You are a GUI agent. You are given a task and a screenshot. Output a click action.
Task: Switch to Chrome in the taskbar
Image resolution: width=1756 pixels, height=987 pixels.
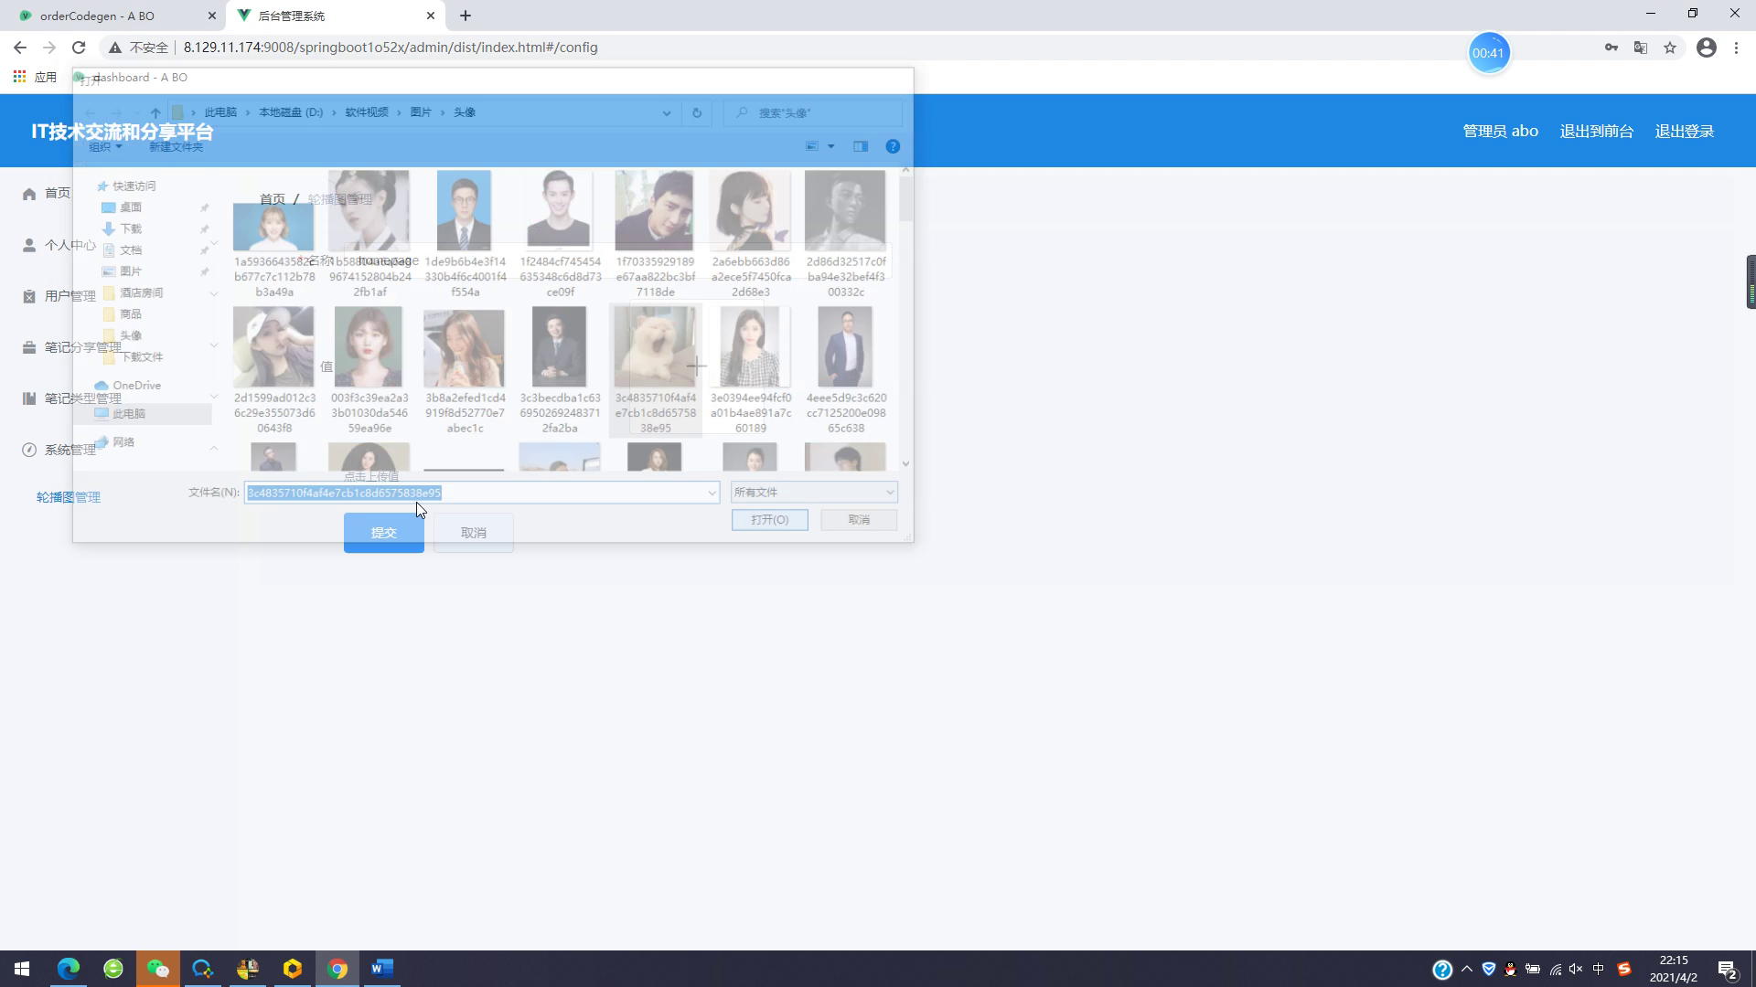click(x=337, y=969)
